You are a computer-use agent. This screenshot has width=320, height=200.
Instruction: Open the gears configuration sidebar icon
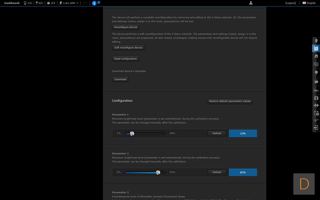pyautogui.click(x=316, y=120)
